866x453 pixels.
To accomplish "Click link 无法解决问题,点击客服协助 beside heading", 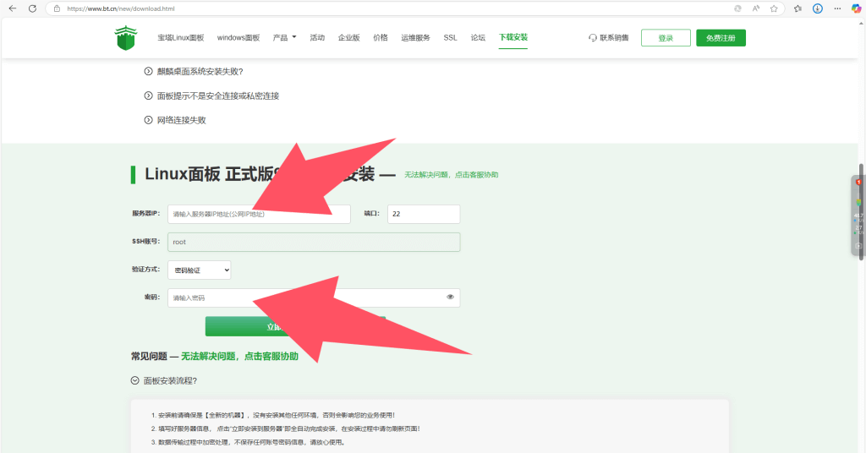I will pyautogui.click(x=452, y=174).
